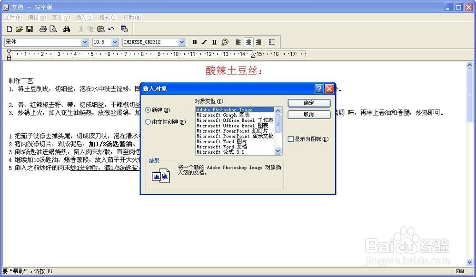Screen dimensions: 476x277
Task: Select Microsoft Office Excel 工作表 entry
Action: click(235, 120)
